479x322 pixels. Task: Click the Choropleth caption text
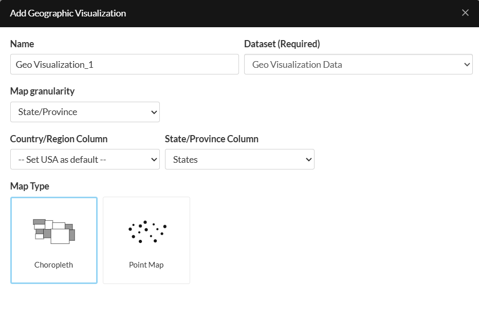(54, 265)
